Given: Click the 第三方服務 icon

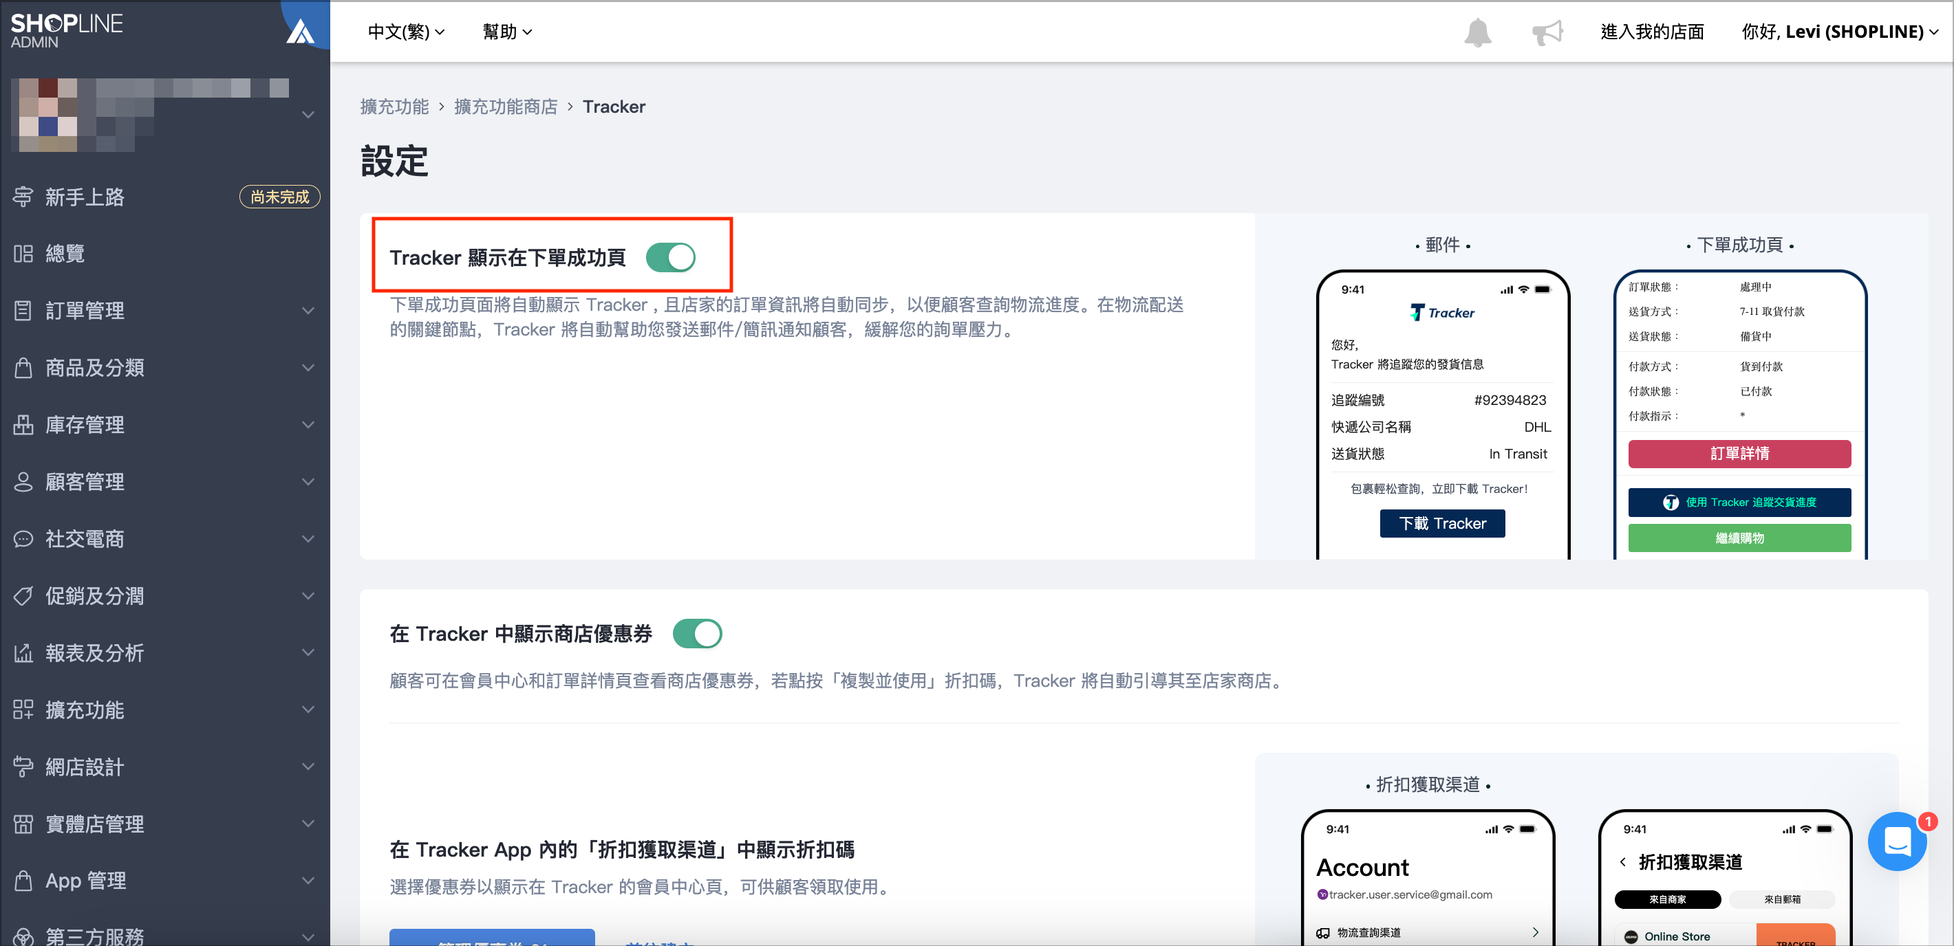Looking at the screenshot, I should coord(23,937).
